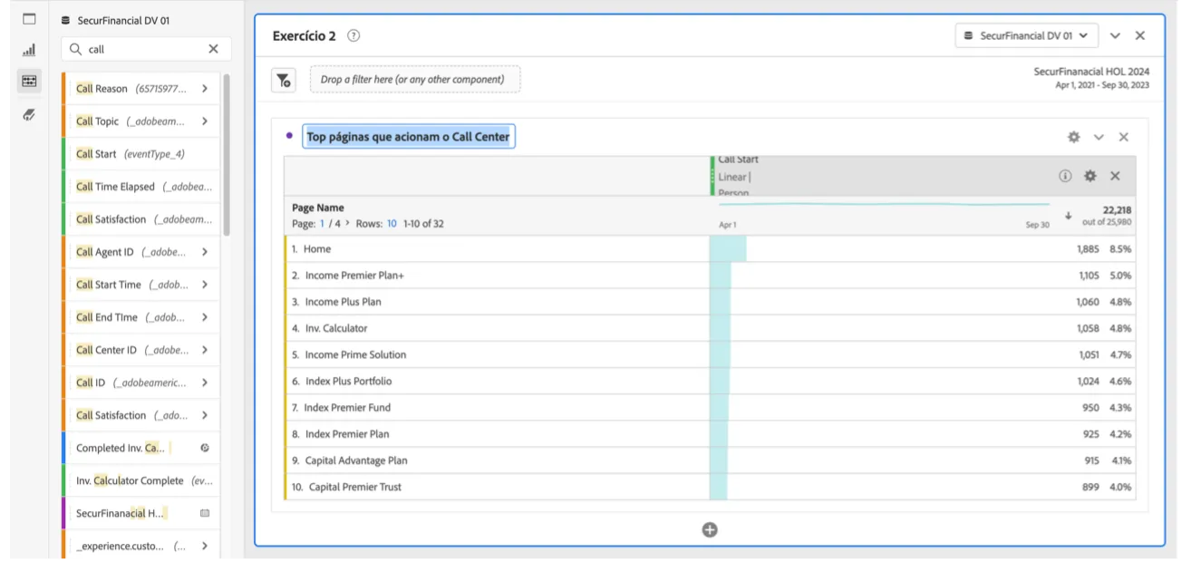Viewport: 1182px width, 562px height.
Task: Click the calendar icon on SecurFinanacial H… item
Action: 205,513
